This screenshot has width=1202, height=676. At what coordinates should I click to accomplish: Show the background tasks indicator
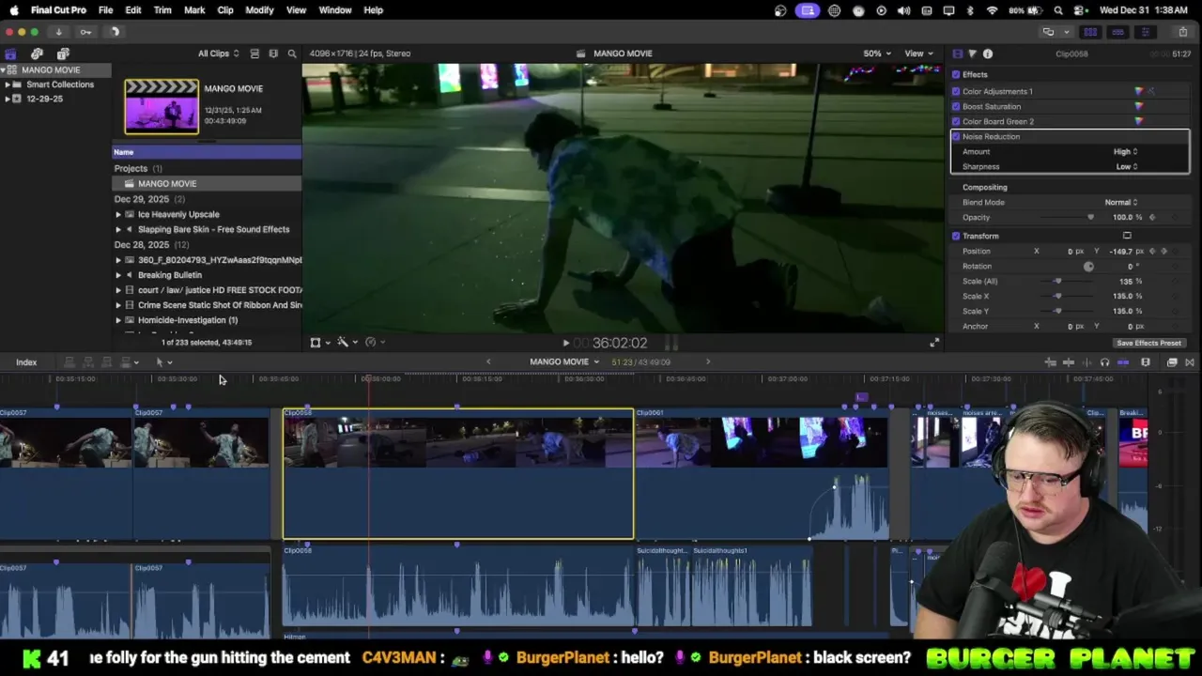click(x=114, y=32)
